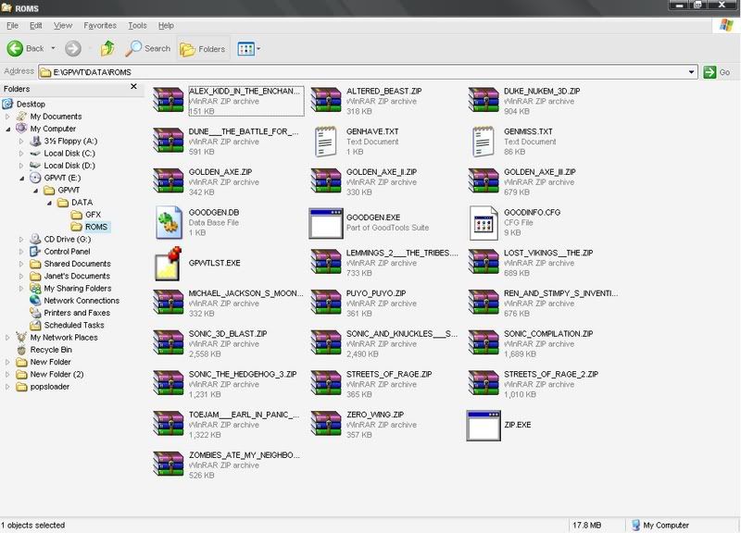Select MICHAEL_JACKSON_S_MOON... archive icon

click(169, 303)
